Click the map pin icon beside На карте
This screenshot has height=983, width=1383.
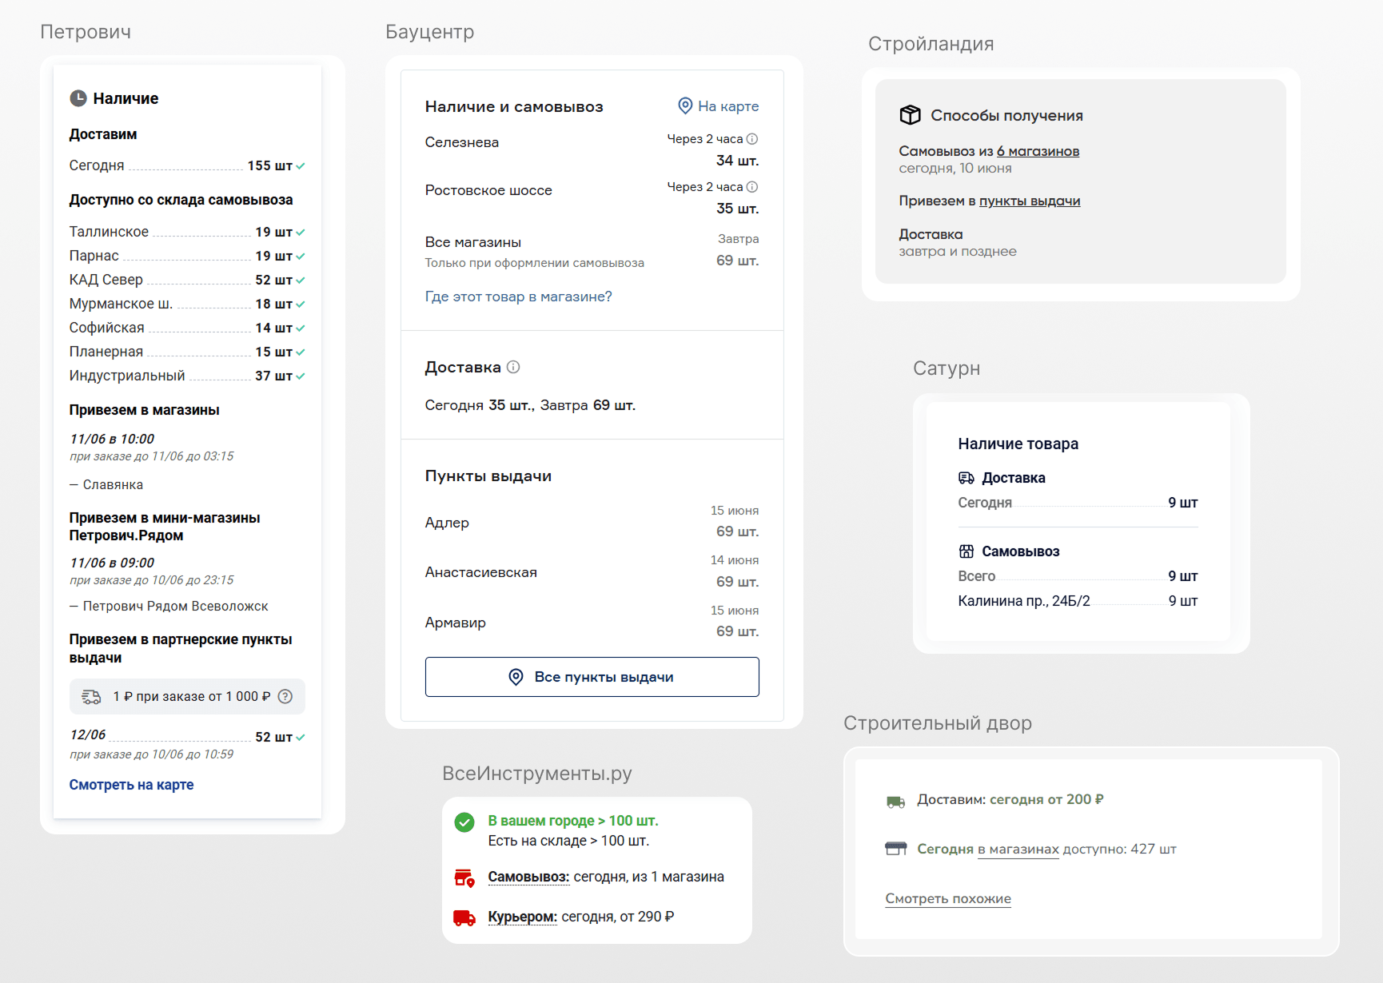click(x=685, y=105)
